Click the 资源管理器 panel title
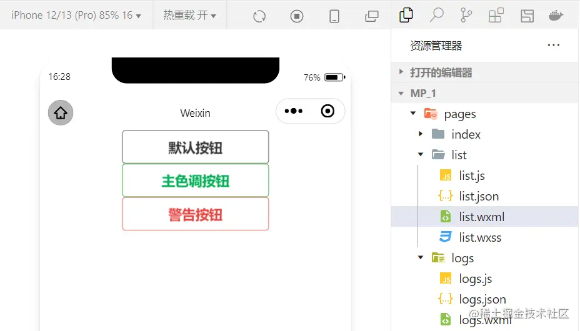The image size is (580, 331). click(436, 46)
